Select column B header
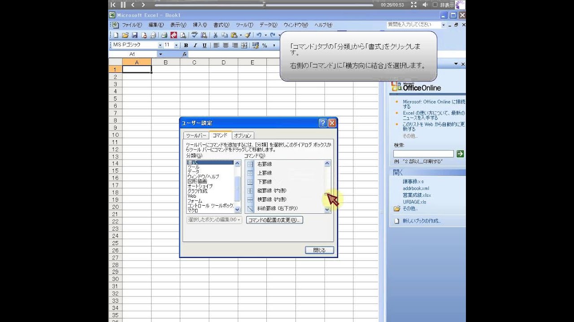 click(x=165, y=62)
